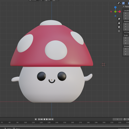Select the mushroom's left black eye
The image size is (129, 129).
[x=41, y=76]
